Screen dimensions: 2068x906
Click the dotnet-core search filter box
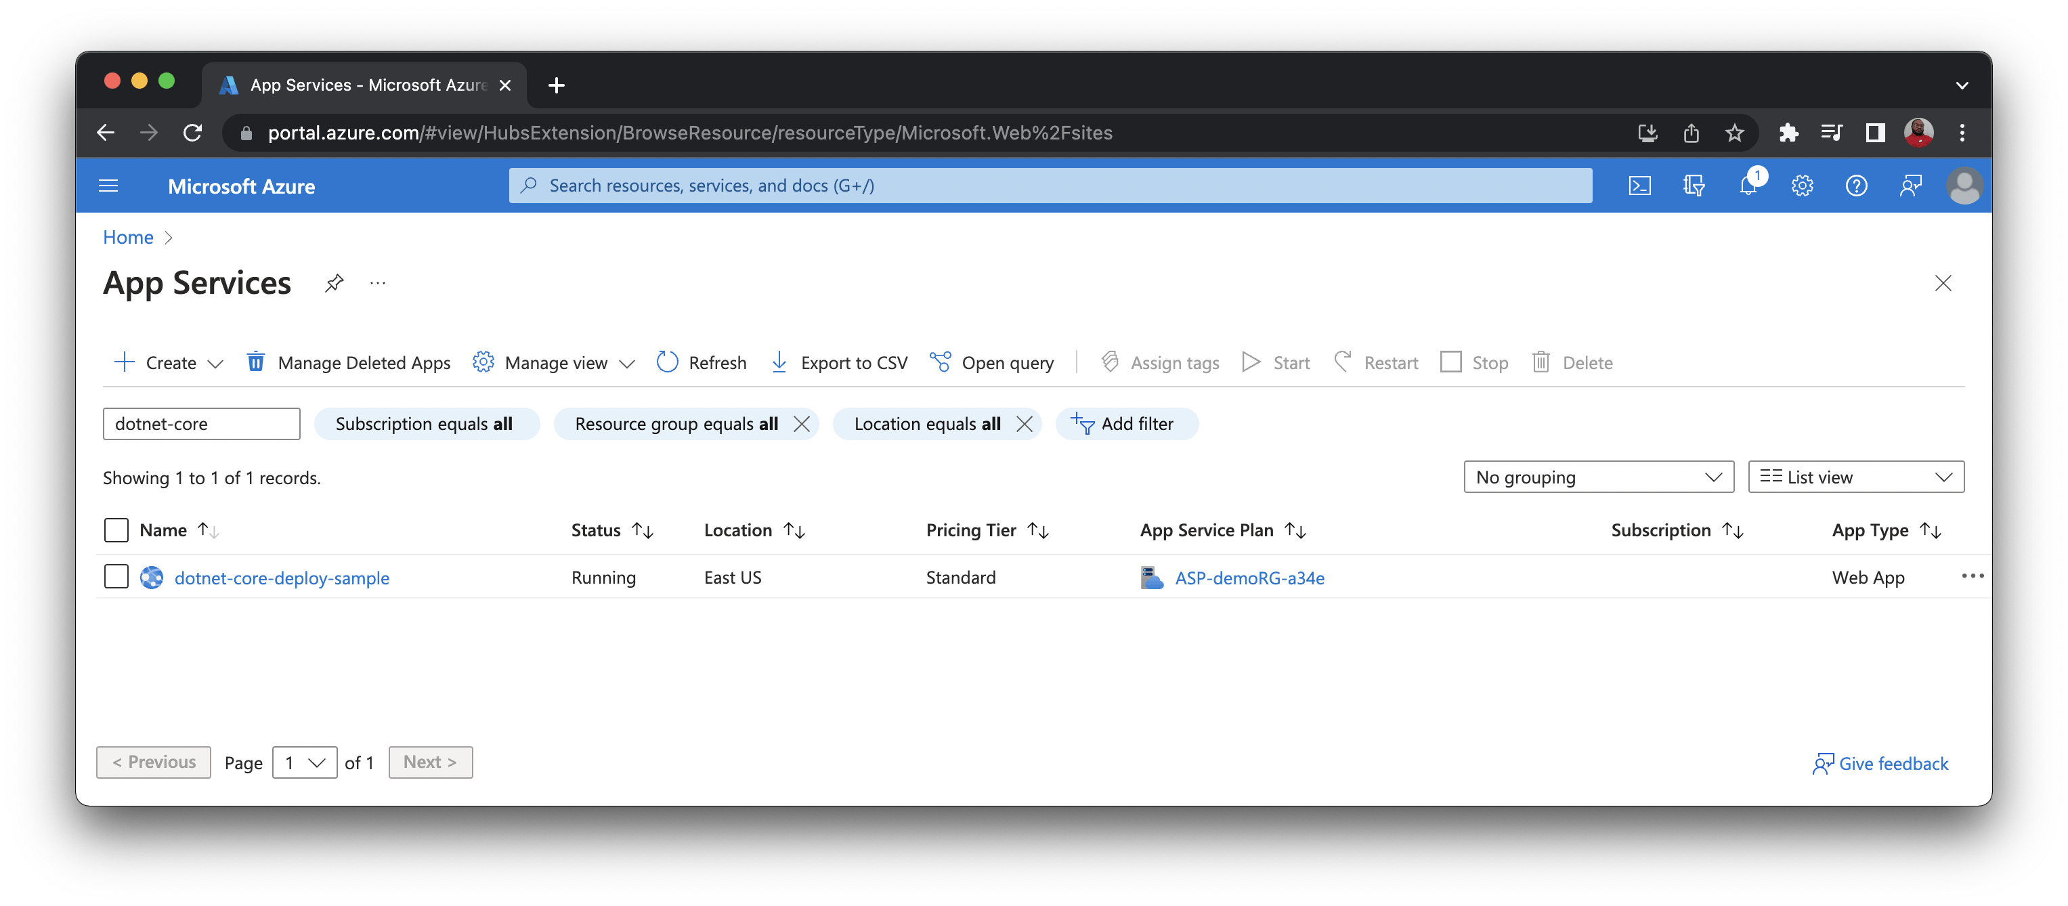pyautogui.click(x=200, y=424)
